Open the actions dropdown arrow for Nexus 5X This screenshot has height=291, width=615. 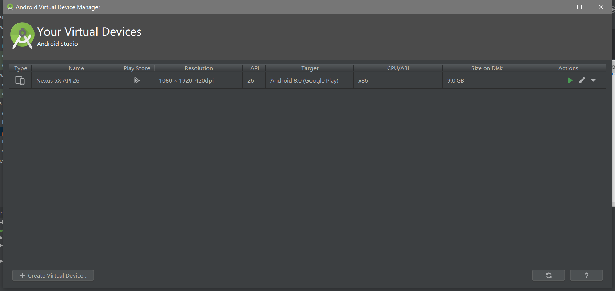tap(593, 80)
